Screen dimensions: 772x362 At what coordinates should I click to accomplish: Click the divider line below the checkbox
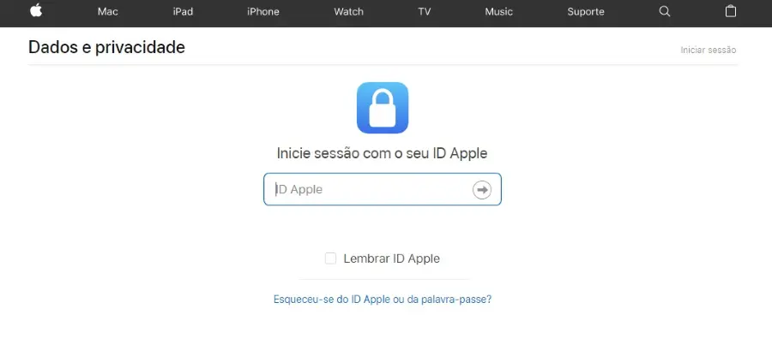click(384, 279)
